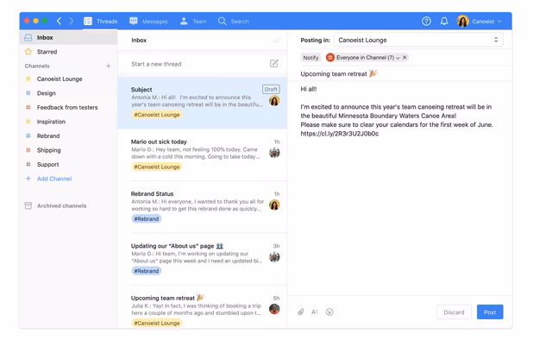Open text formatting options icon

pos(315,312)
